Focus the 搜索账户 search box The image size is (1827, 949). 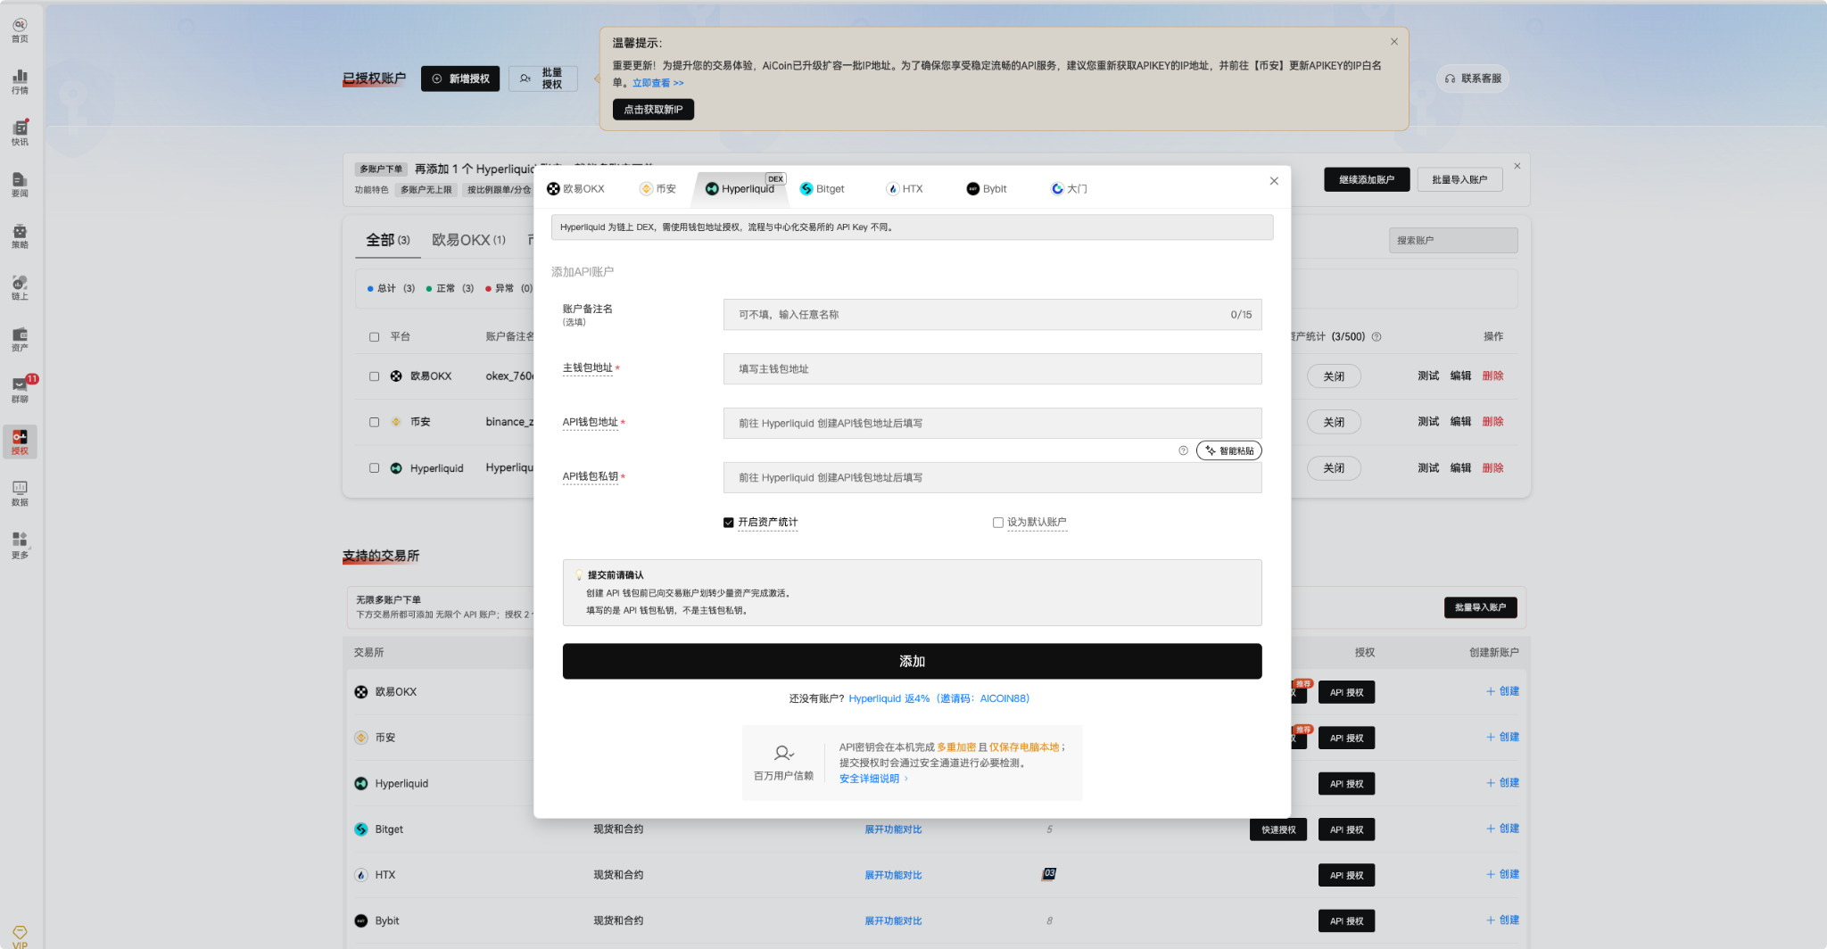1452,241
